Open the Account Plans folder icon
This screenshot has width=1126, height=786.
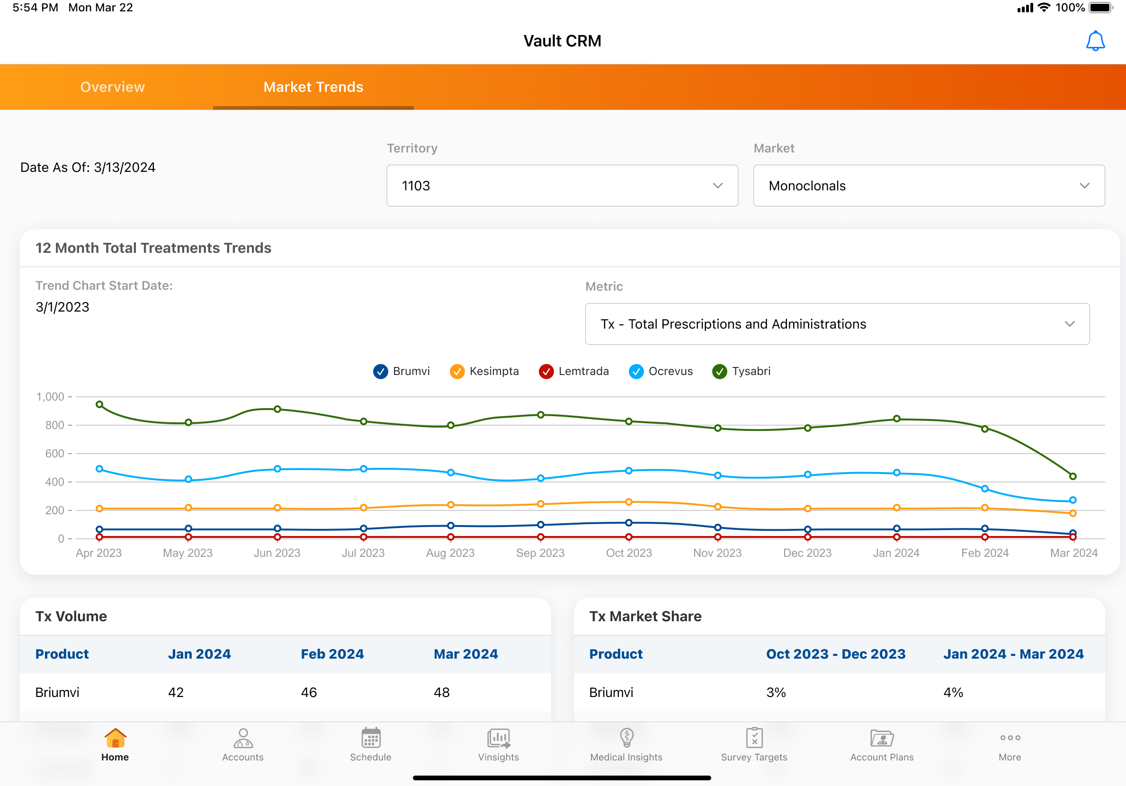(882, 738)
